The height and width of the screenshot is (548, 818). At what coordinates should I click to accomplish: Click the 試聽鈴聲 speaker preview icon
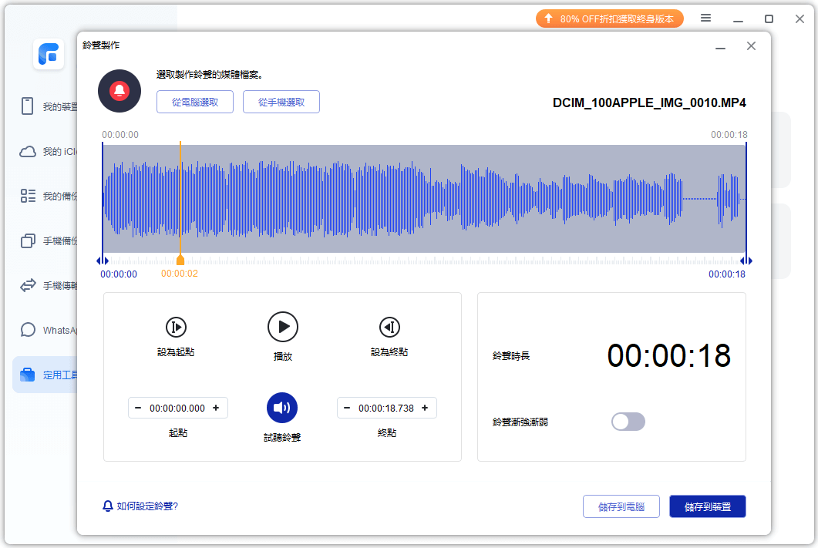click(282, 408)
